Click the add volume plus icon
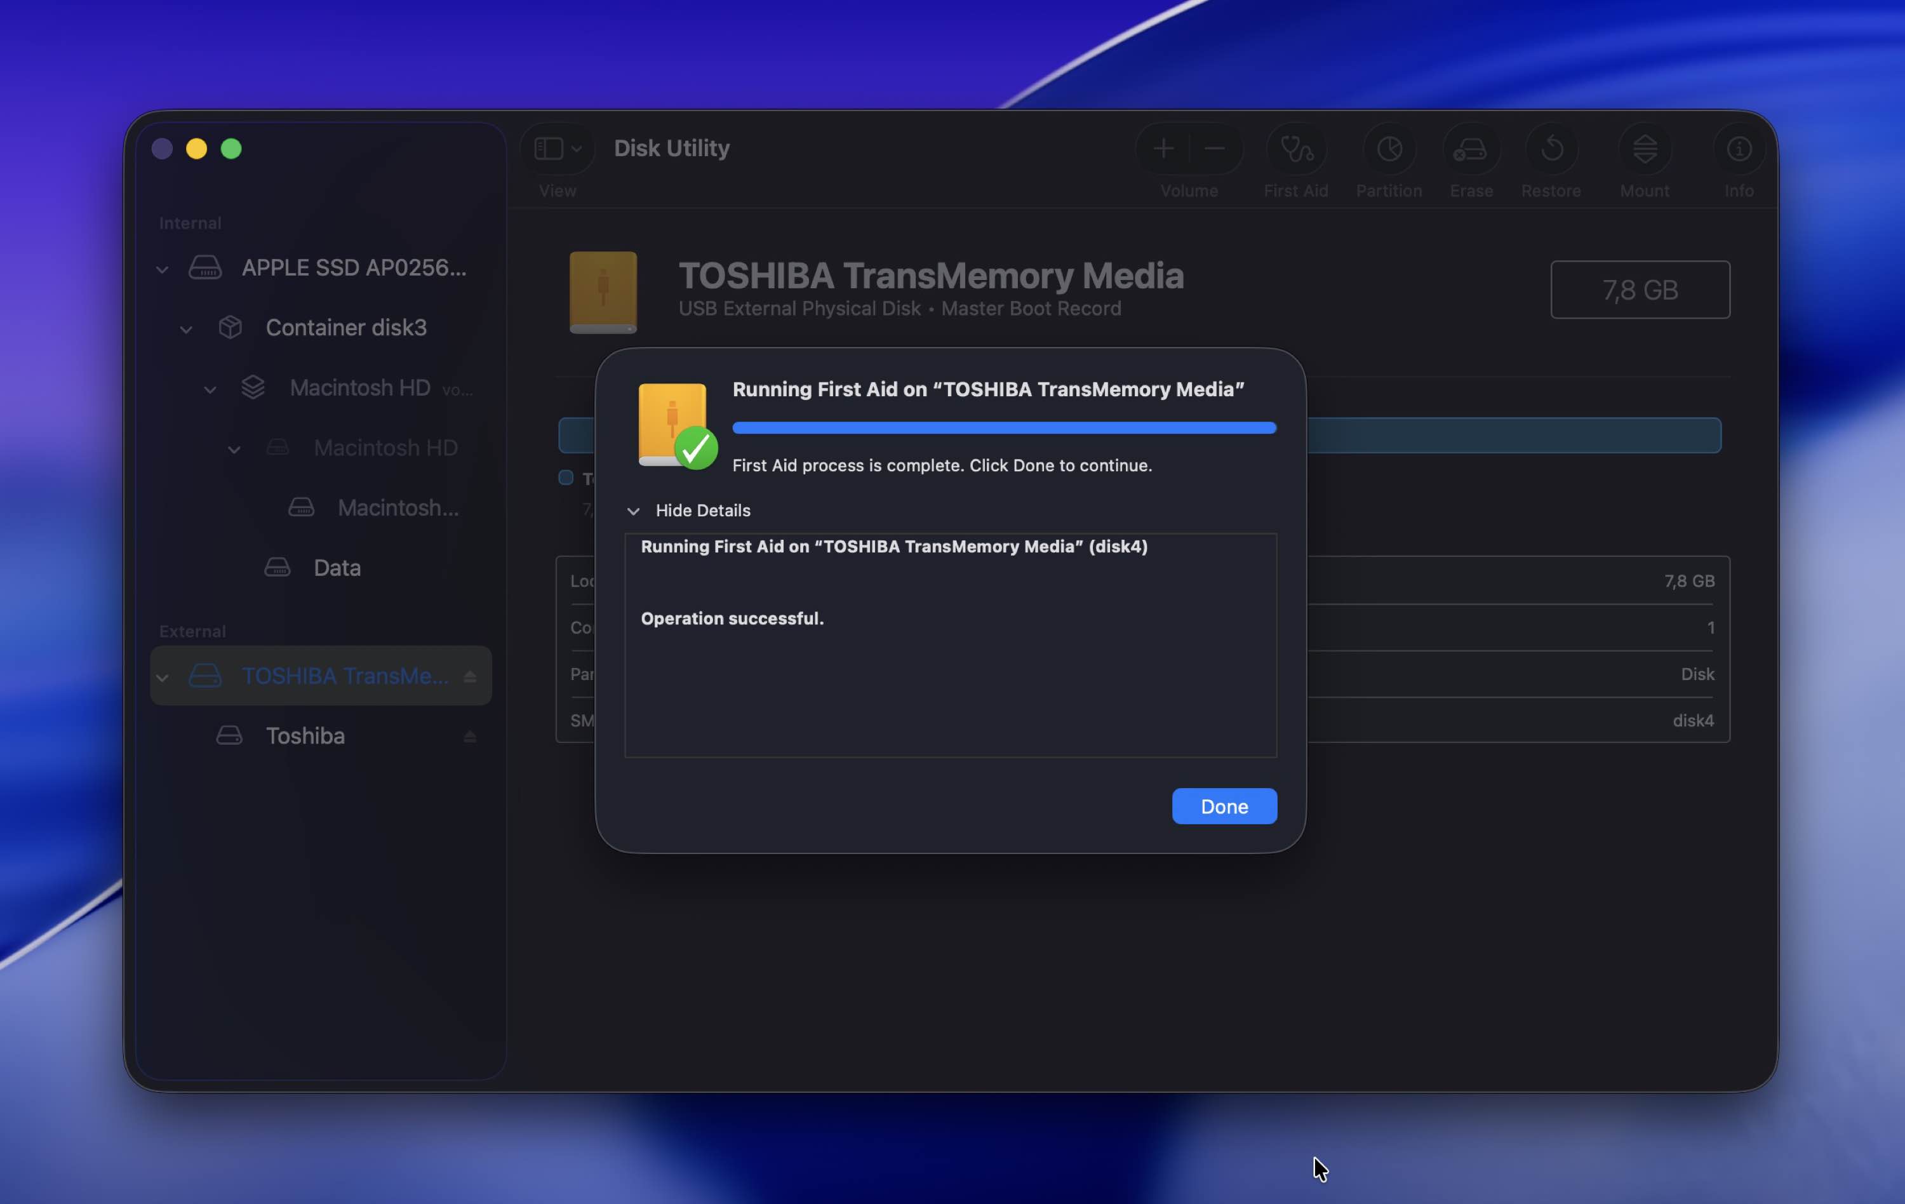This screenshot has width=1905, height=1204. [x=1163, y=149]
